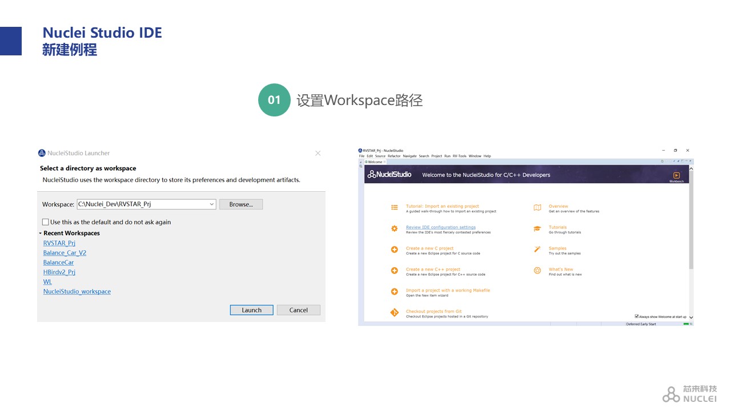Open the Help menu
Viewport: 731px width, 411px height.
487,156
